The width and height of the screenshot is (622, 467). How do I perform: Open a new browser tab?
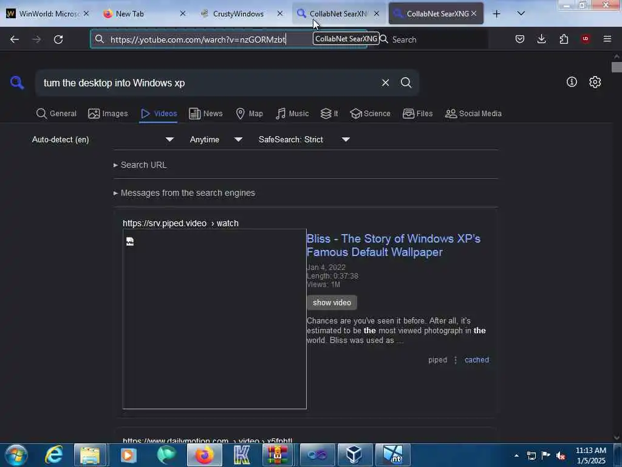click(x=496, y=13)
